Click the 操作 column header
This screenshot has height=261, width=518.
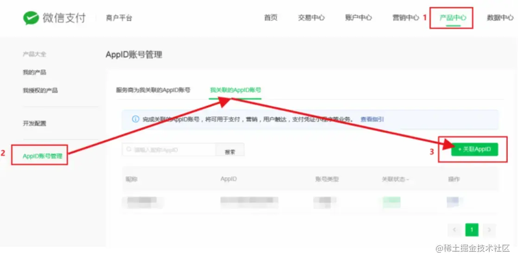click(454, 179)
